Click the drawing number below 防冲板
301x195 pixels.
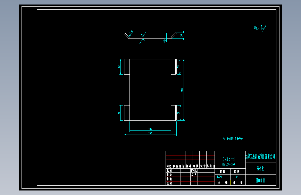260,180
